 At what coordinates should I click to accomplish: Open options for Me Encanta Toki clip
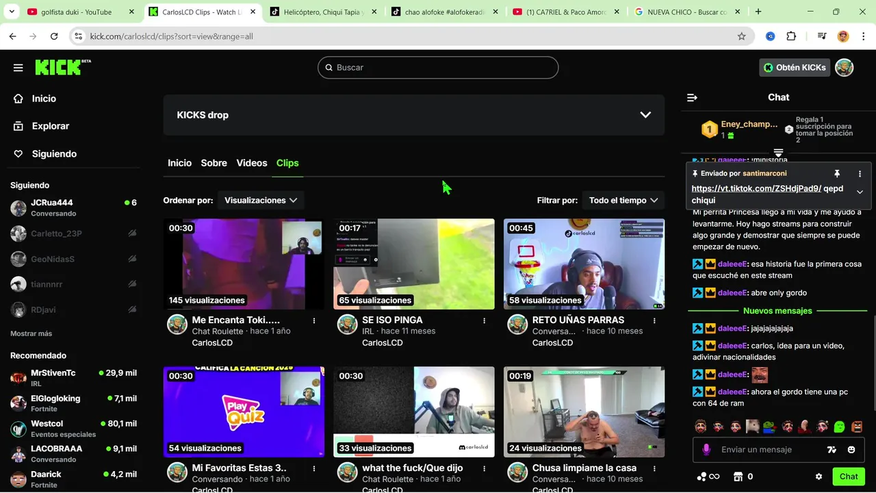pos(314,320)
